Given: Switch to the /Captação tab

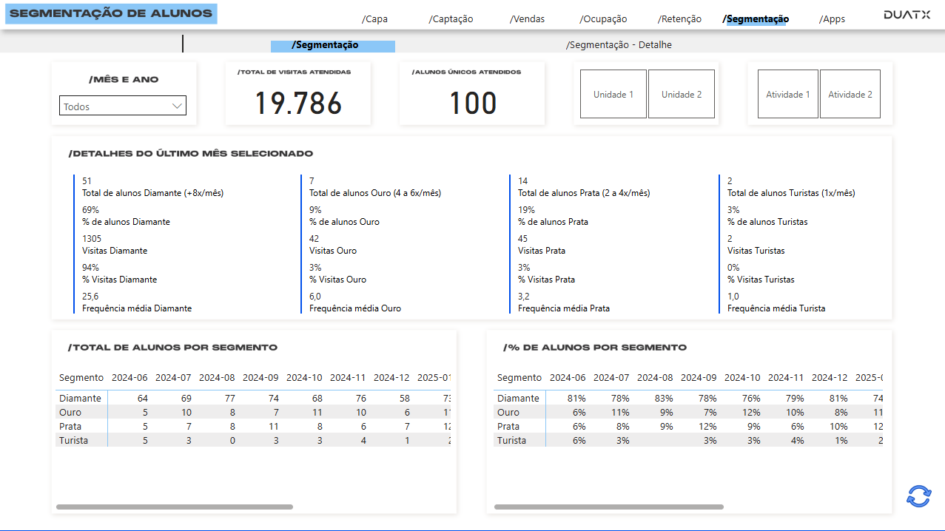Looking at the screenshot, I should (x=450, y=18).
